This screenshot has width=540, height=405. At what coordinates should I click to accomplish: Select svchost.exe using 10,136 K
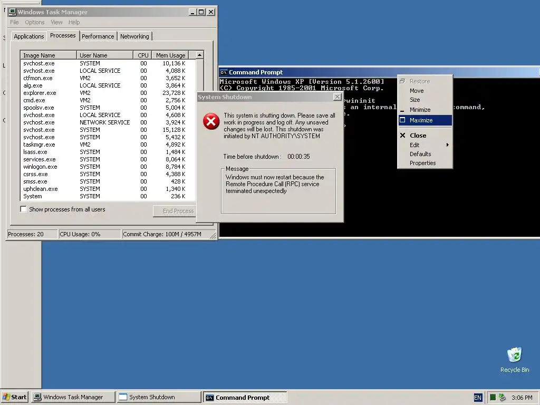108,63
